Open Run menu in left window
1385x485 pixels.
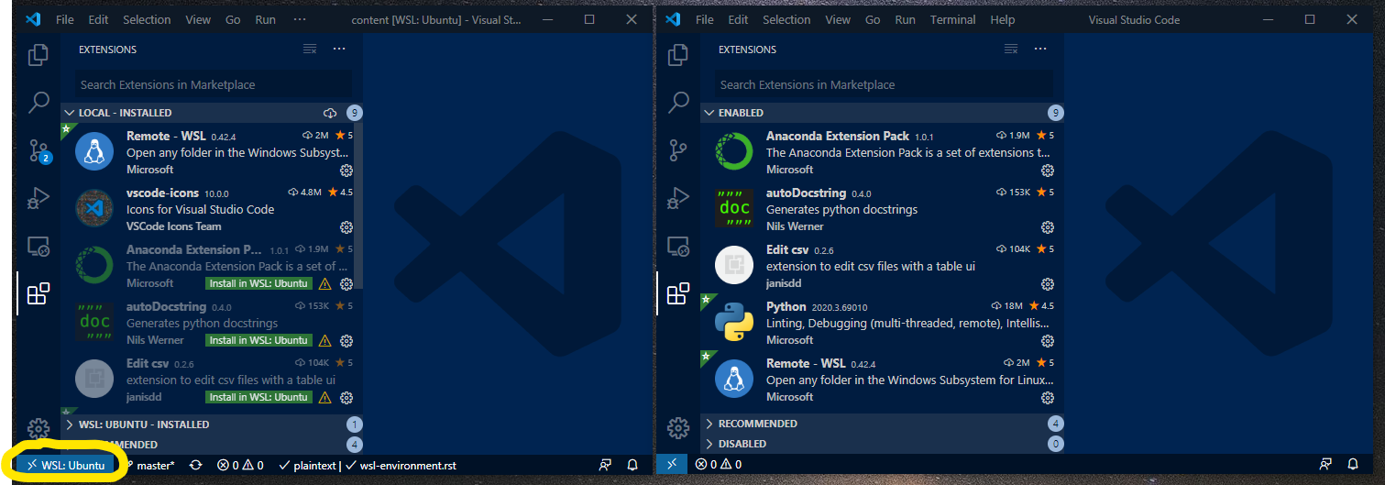point(265,19)
